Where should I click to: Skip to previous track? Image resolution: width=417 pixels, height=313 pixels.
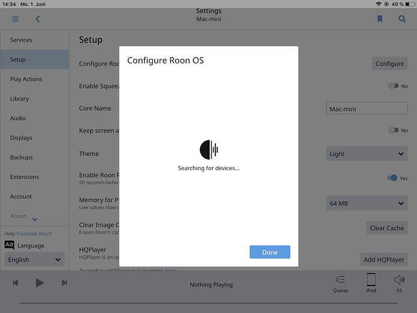click(x=16, y=283)
